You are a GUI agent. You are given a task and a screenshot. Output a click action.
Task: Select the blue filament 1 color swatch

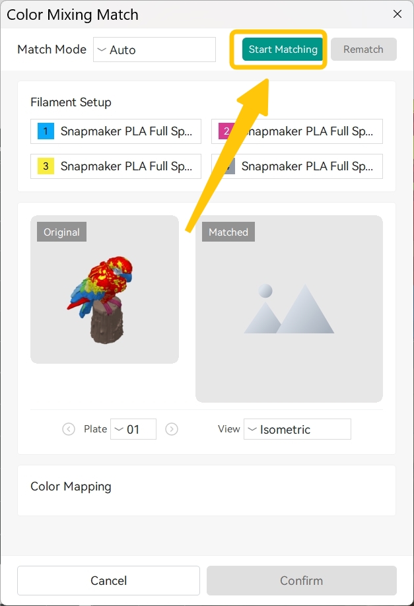(46, 131)
